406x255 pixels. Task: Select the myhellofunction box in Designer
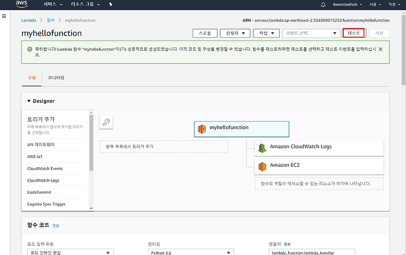[241, 129]
